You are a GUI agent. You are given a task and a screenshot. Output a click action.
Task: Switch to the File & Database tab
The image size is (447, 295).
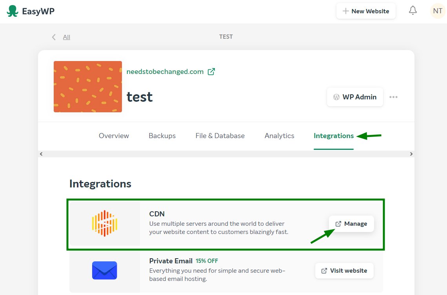point(220,136)
